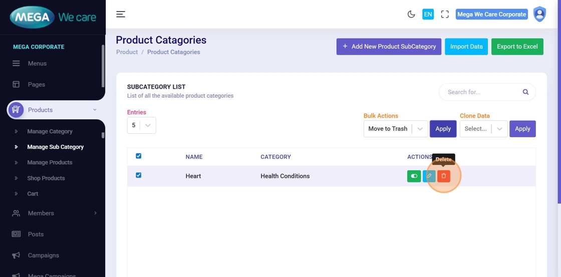Open the EN language selector
This screenshot has width=561, height=277.
click(x=428, y=14)
